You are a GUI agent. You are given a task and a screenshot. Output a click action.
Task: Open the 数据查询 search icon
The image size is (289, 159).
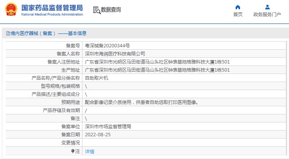[x=97, y=10]
